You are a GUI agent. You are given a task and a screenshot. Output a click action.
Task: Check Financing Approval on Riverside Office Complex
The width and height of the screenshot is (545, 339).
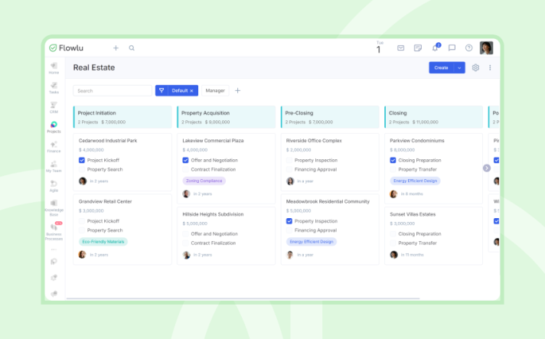click(x=289, y=169)
